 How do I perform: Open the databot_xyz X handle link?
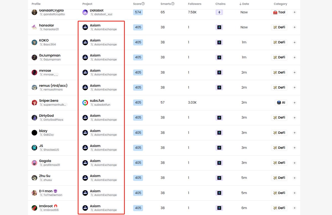102,14
